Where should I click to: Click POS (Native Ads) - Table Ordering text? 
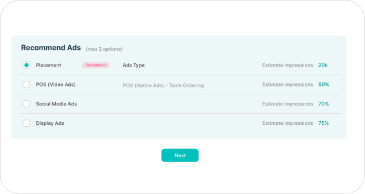[x=163, y=85]
